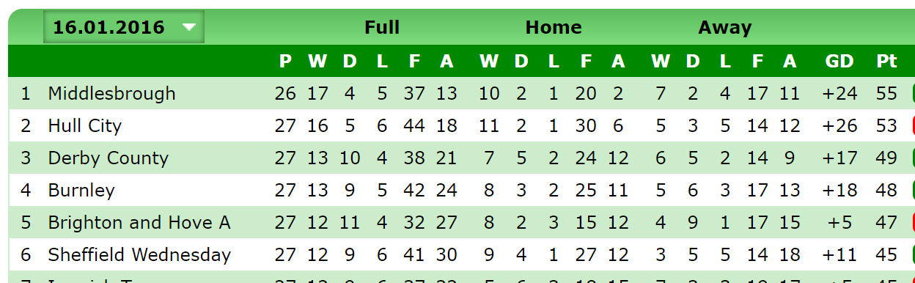Click the P column header under Full
The height and width of the screenshot is (283, 915).
[x=285, y=62]
